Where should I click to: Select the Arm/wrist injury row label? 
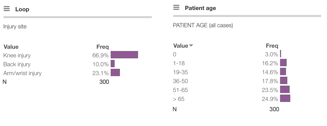[22, 73]
